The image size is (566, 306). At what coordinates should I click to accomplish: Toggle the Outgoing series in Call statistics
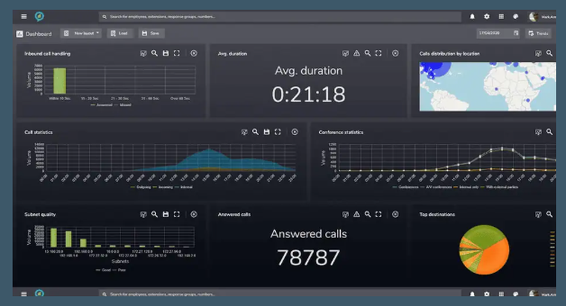[140, 187]
